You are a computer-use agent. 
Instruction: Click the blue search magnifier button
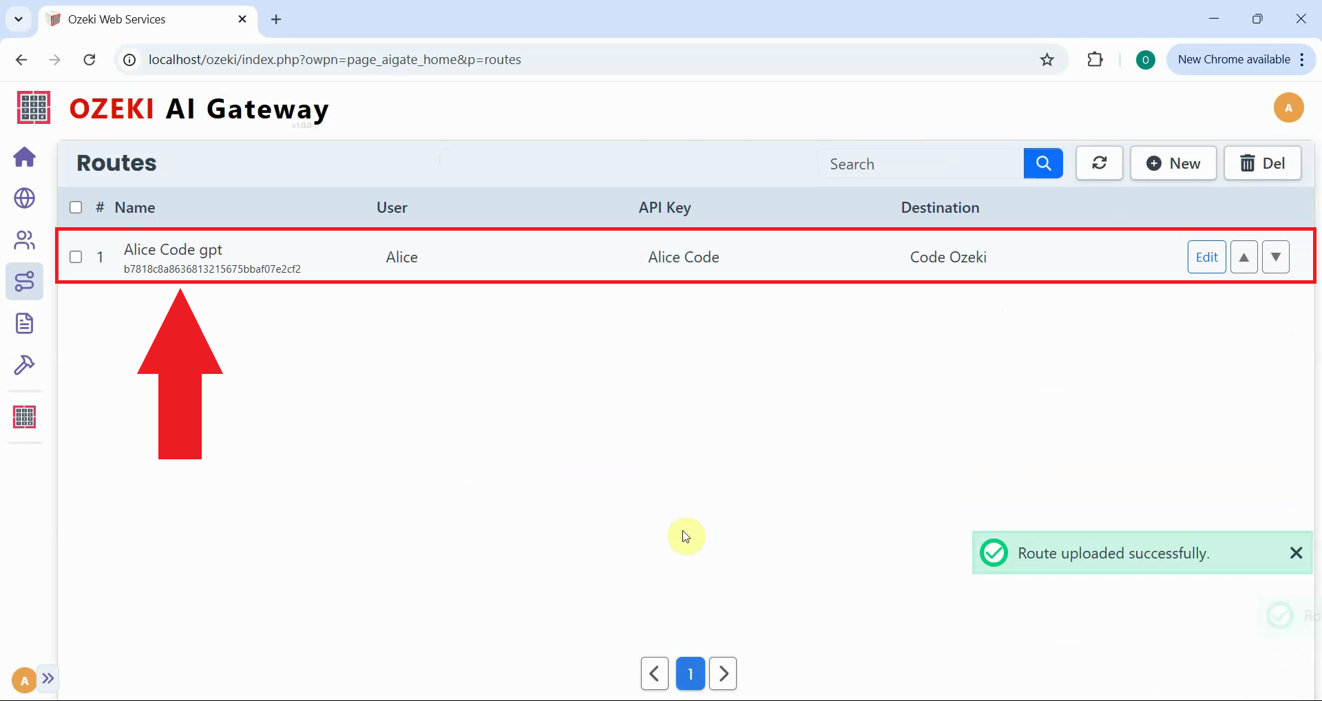[x=1043, y=163]
